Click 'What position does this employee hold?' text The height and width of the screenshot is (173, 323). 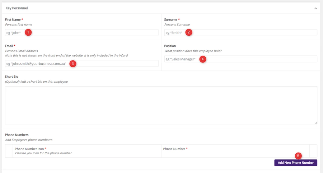193,51
